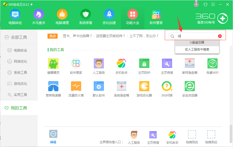Open 主页修复 quick entry shortcut
233x147 pixels.
(153, 137)
